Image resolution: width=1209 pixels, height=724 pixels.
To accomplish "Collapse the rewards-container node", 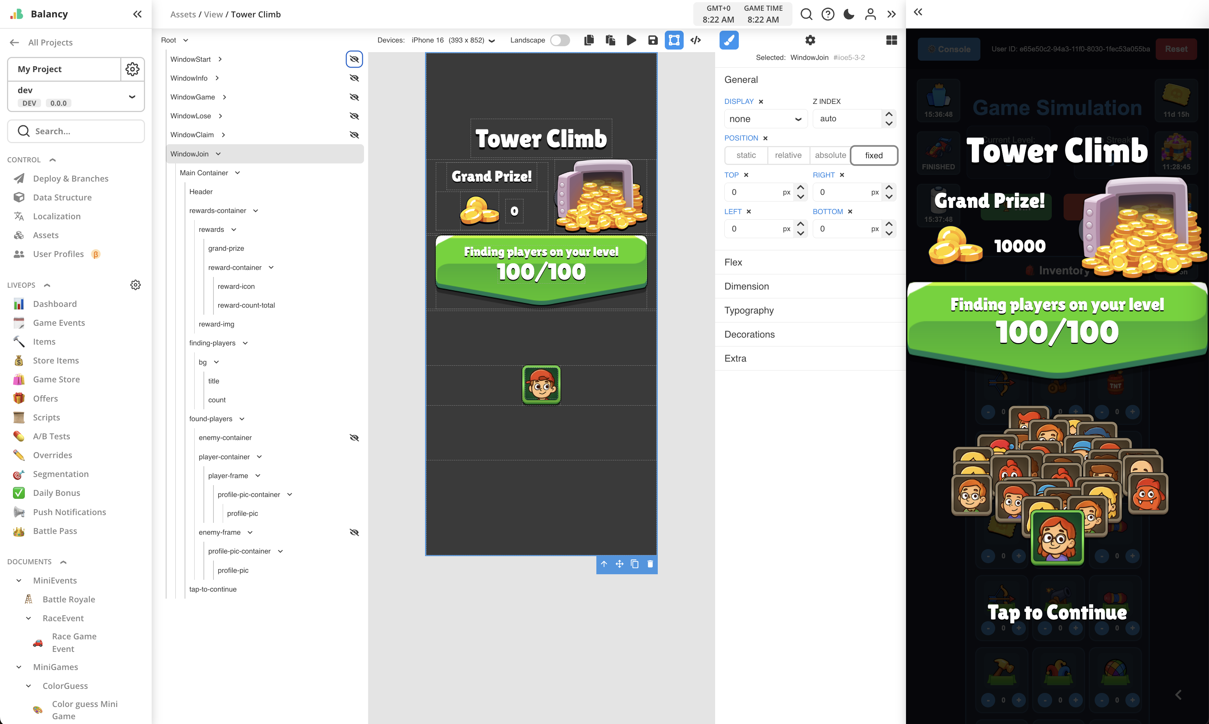I will click(x=255, y=211).
